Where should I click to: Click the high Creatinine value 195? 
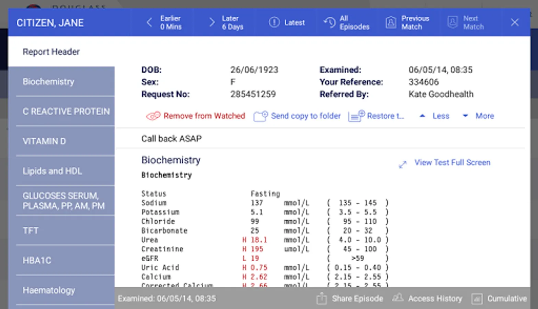[x=257, y=249]
